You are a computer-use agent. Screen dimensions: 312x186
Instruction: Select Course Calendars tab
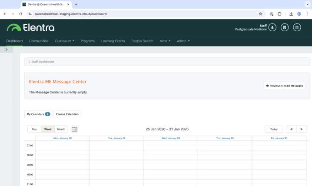click(67, 114)
